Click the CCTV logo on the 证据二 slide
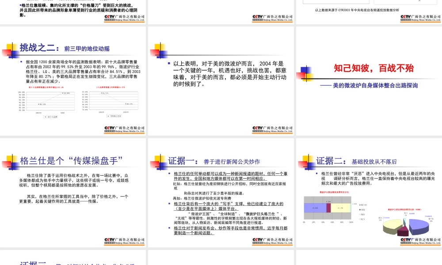442x265 pixels. 421,241
